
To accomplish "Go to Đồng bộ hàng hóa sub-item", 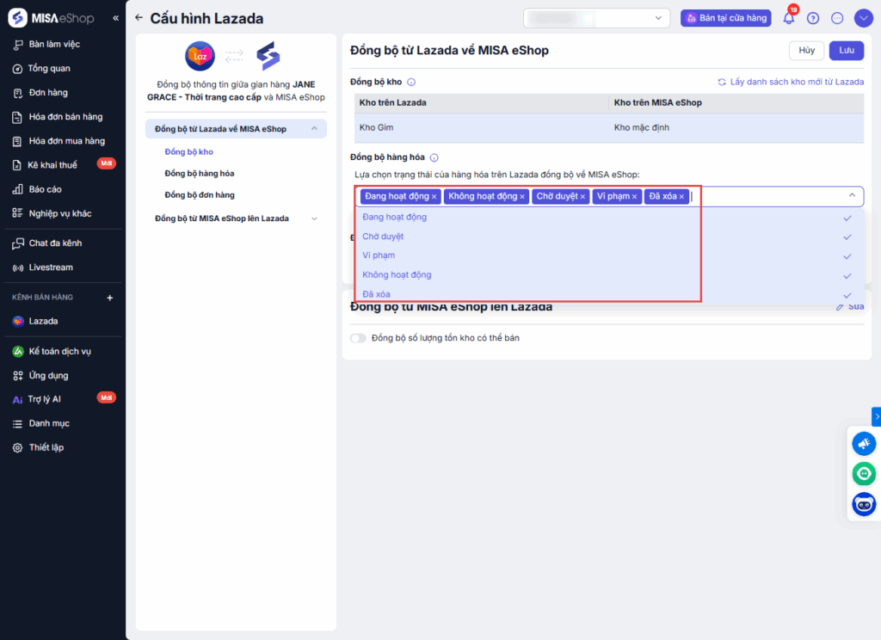I will pyautogui.click(x=200, y=174).
